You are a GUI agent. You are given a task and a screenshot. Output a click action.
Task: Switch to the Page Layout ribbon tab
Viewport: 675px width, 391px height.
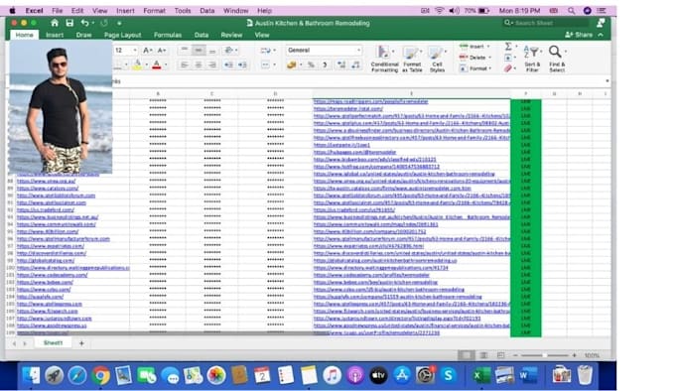pyautogui.click(x=122, y=35)
